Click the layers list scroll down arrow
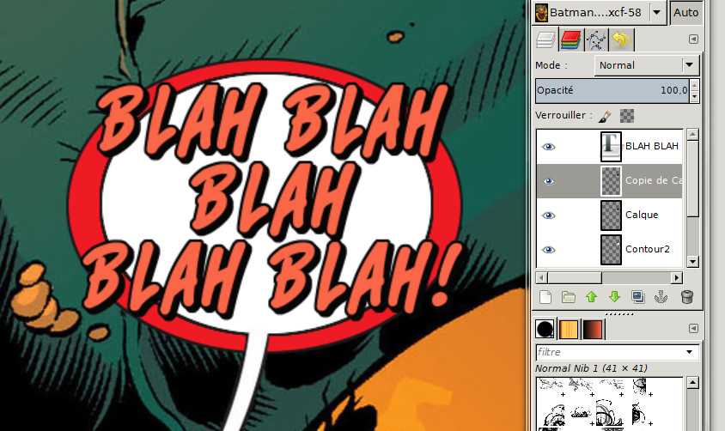The height and width of the screenshot is (431, 725). (692, 262)
